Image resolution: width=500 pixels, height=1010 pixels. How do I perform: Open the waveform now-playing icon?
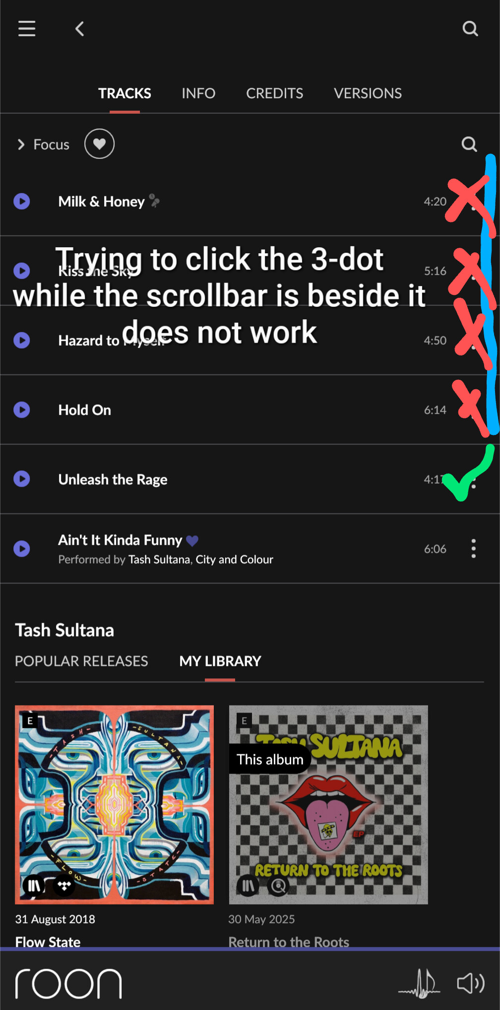[419, 983]
